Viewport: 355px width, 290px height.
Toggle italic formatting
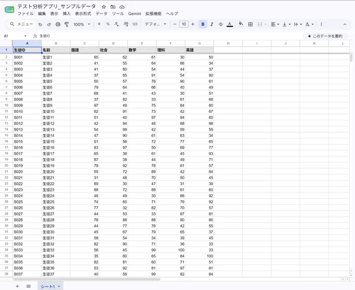pyautogui.click(x=211, y=24)
